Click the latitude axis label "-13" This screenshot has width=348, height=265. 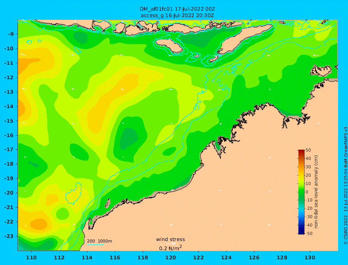point(10,92)
